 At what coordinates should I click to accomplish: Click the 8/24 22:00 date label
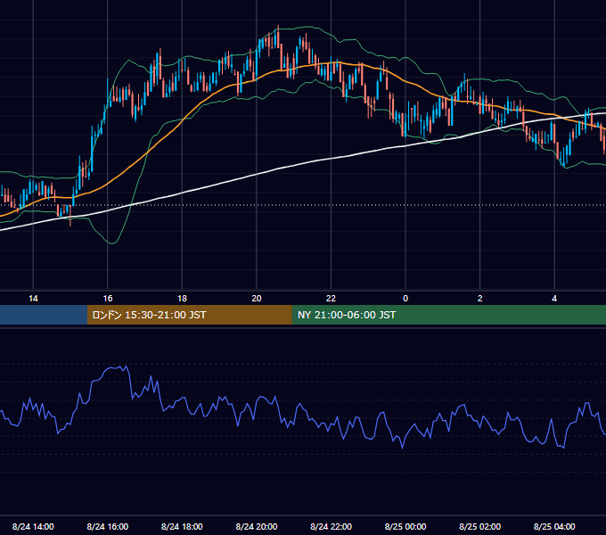coord(332,526)
